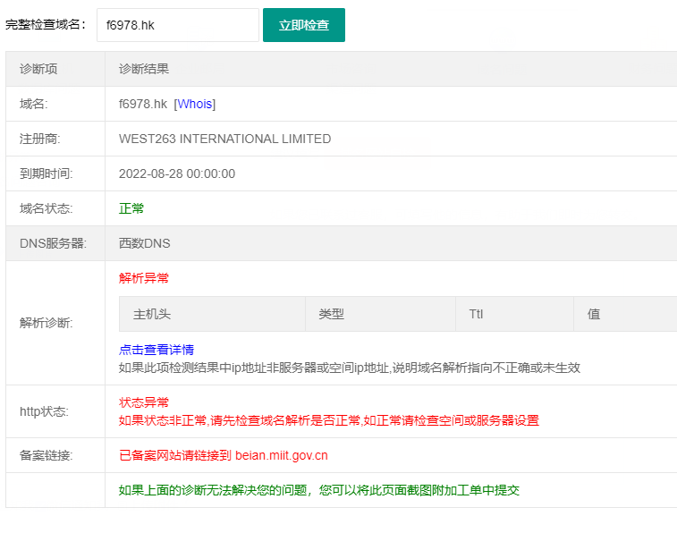677x533 pixels.
Task: Select the 诊断项 header cell
Action: [55, 69]
